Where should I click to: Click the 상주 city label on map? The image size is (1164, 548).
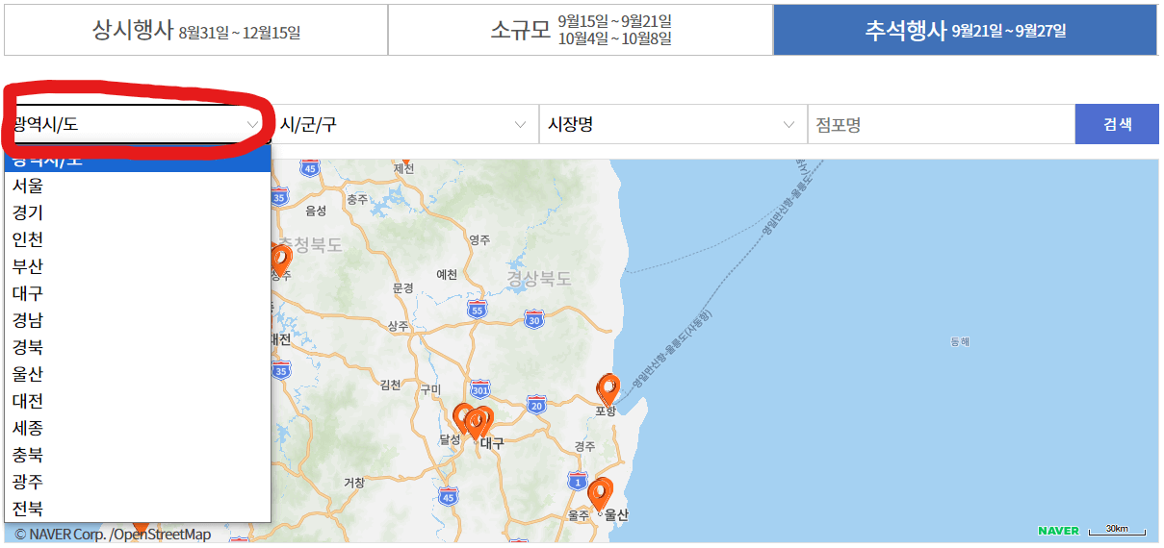pyautogui.click(x=398, y=327)
